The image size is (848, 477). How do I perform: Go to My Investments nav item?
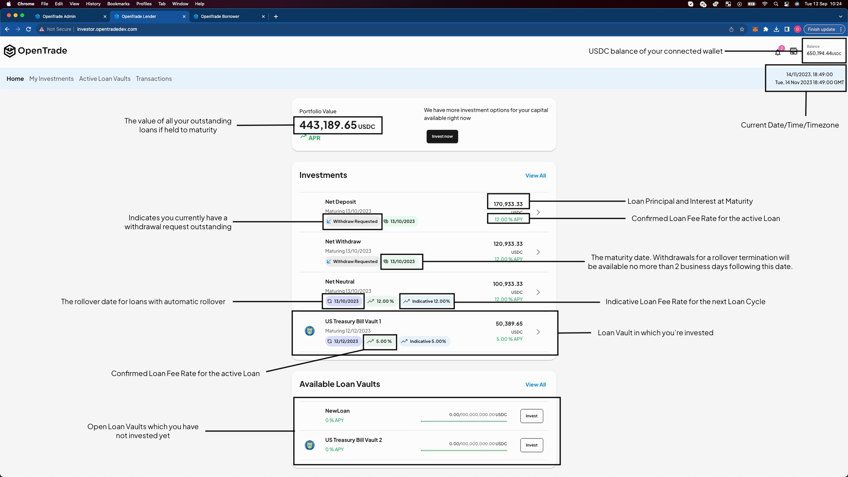[x=51, y=79]
